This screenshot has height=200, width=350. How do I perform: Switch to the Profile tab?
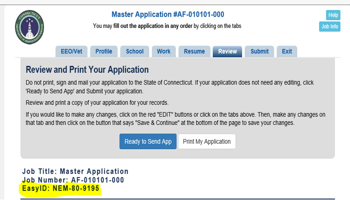pyautogui.click(x=104, y=51)
